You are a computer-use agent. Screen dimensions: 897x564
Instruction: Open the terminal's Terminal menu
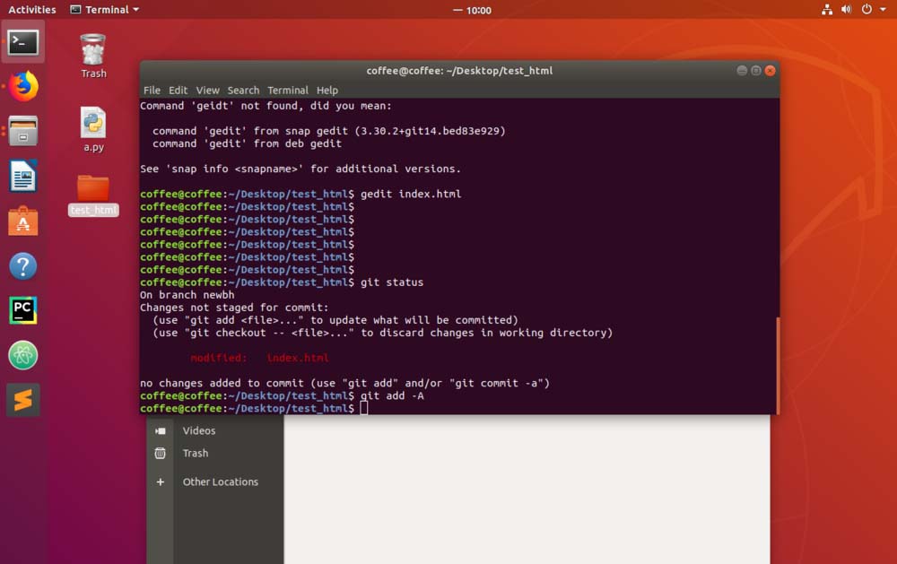coord(288,91)
